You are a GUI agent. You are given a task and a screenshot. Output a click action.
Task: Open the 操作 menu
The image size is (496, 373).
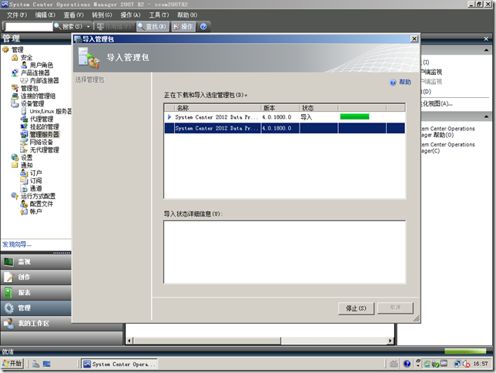click(130, 15)
